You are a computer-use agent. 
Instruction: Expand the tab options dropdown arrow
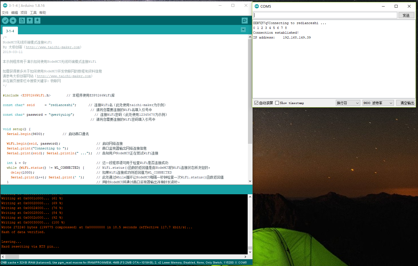(x=243, y=30)
